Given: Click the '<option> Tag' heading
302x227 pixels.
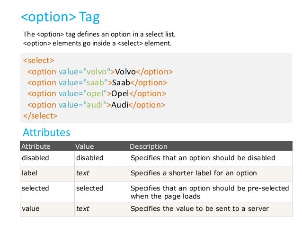Looking at the screenshot, I should click(60, 17).
